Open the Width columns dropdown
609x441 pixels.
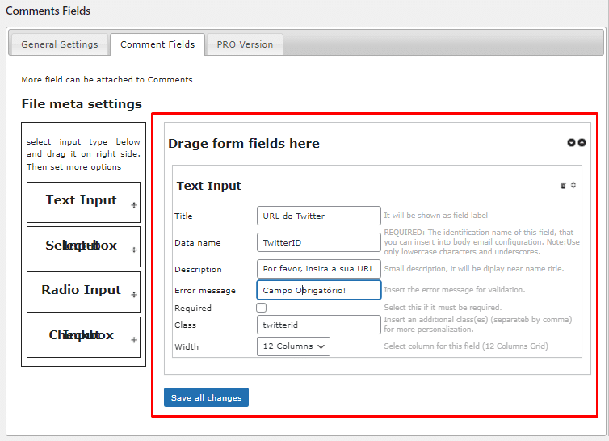[293, 346]
